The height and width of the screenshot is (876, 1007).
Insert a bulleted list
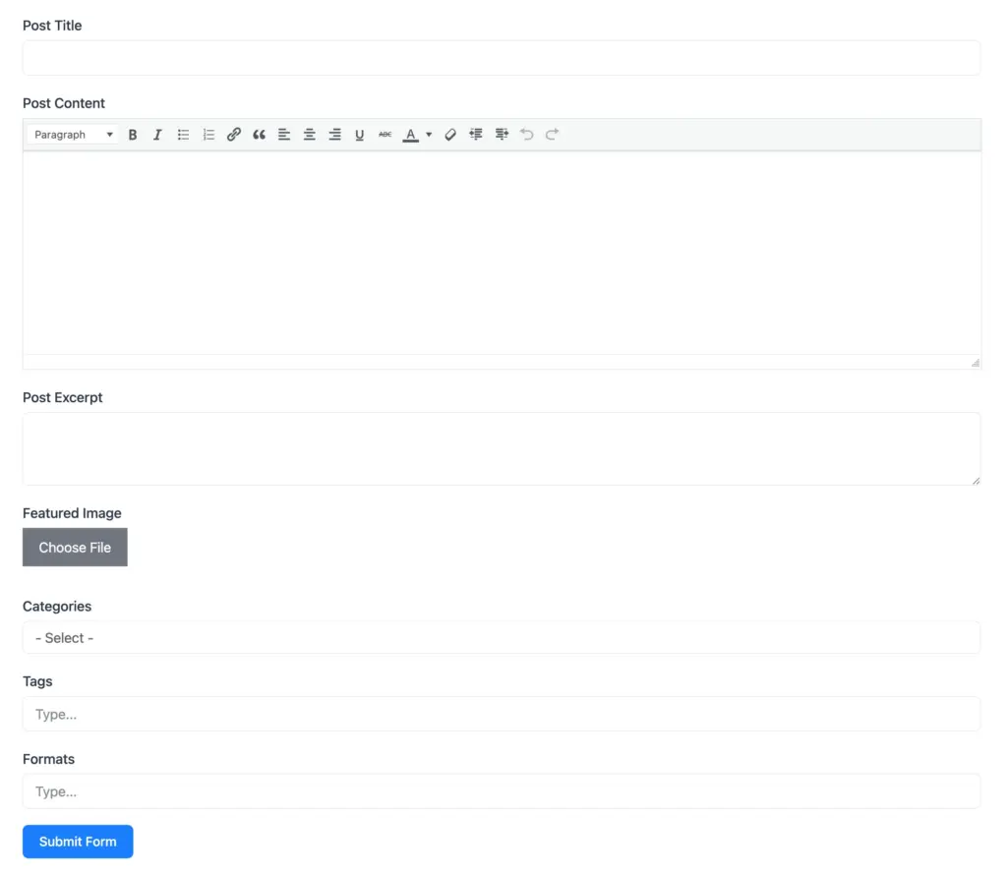point(183,135)
